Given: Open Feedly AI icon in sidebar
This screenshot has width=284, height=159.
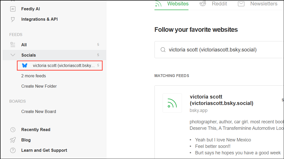Looking at the screenshot, I should tap(13, 9).
